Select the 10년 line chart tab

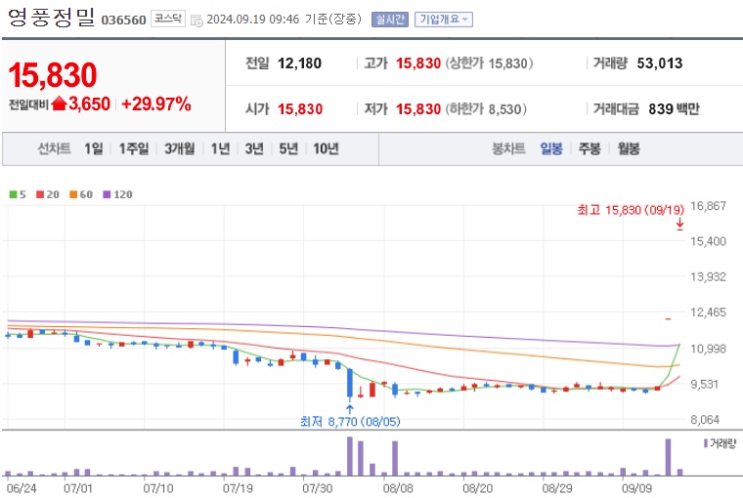coord(326,148)
